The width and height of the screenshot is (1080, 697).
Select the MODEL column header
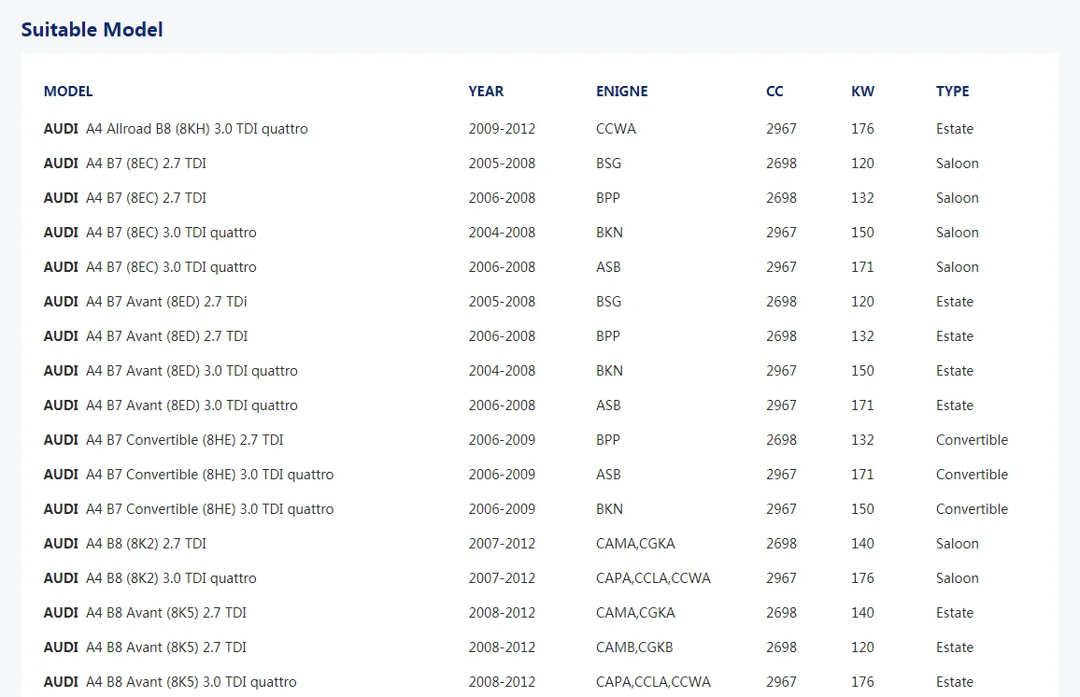click(x=68, y=92)
